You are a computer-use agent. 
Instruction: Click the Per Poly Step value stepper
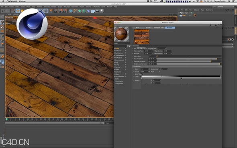tap(165, 48)
